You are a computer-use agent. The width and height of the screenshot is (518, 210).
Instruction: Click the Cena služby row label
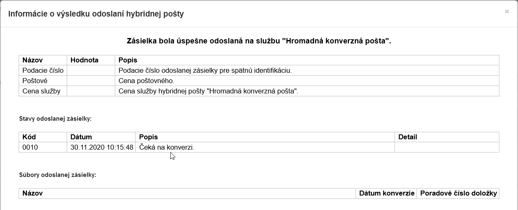[x=41, y=91]
